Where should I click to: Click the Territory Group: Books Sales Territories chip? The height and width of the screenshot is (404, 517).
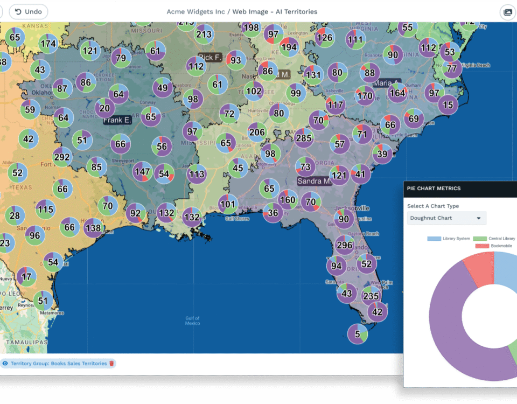pyautogui.click(x=58, y=364)
